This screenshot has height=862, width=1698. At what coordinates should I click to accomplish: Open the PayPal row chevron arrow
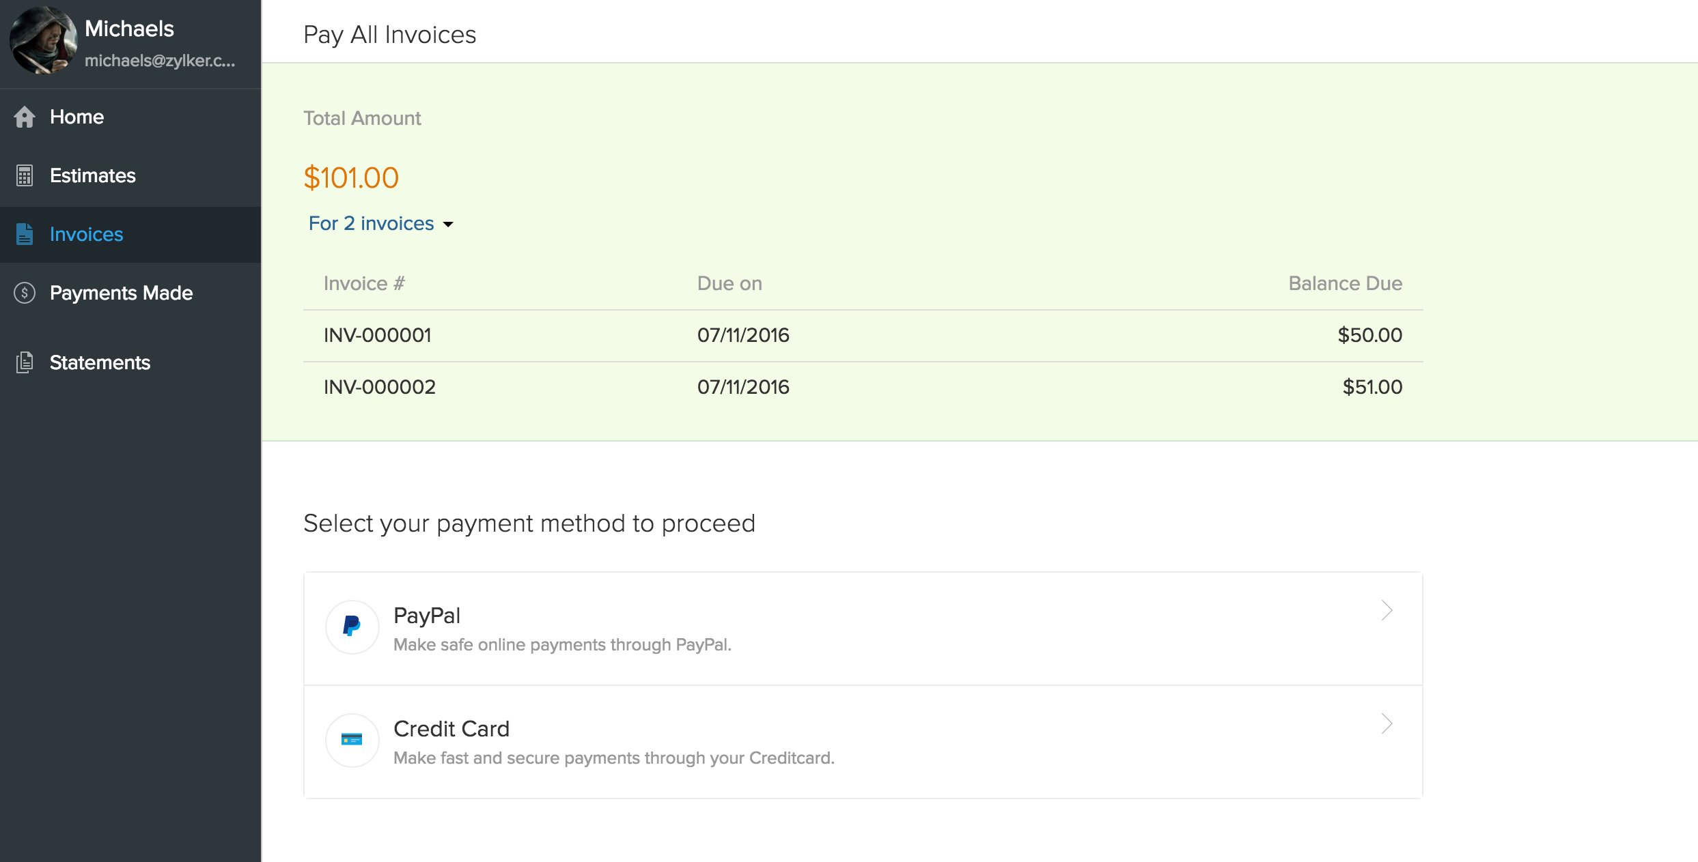pos(1387,611)
